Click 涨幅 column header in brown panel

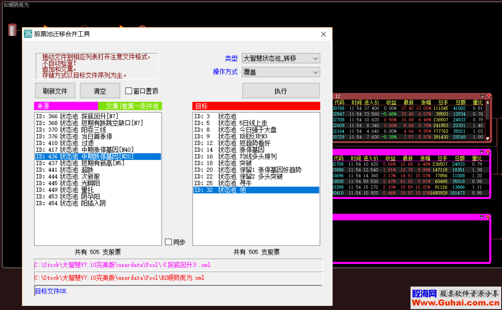tap(426, 102)
